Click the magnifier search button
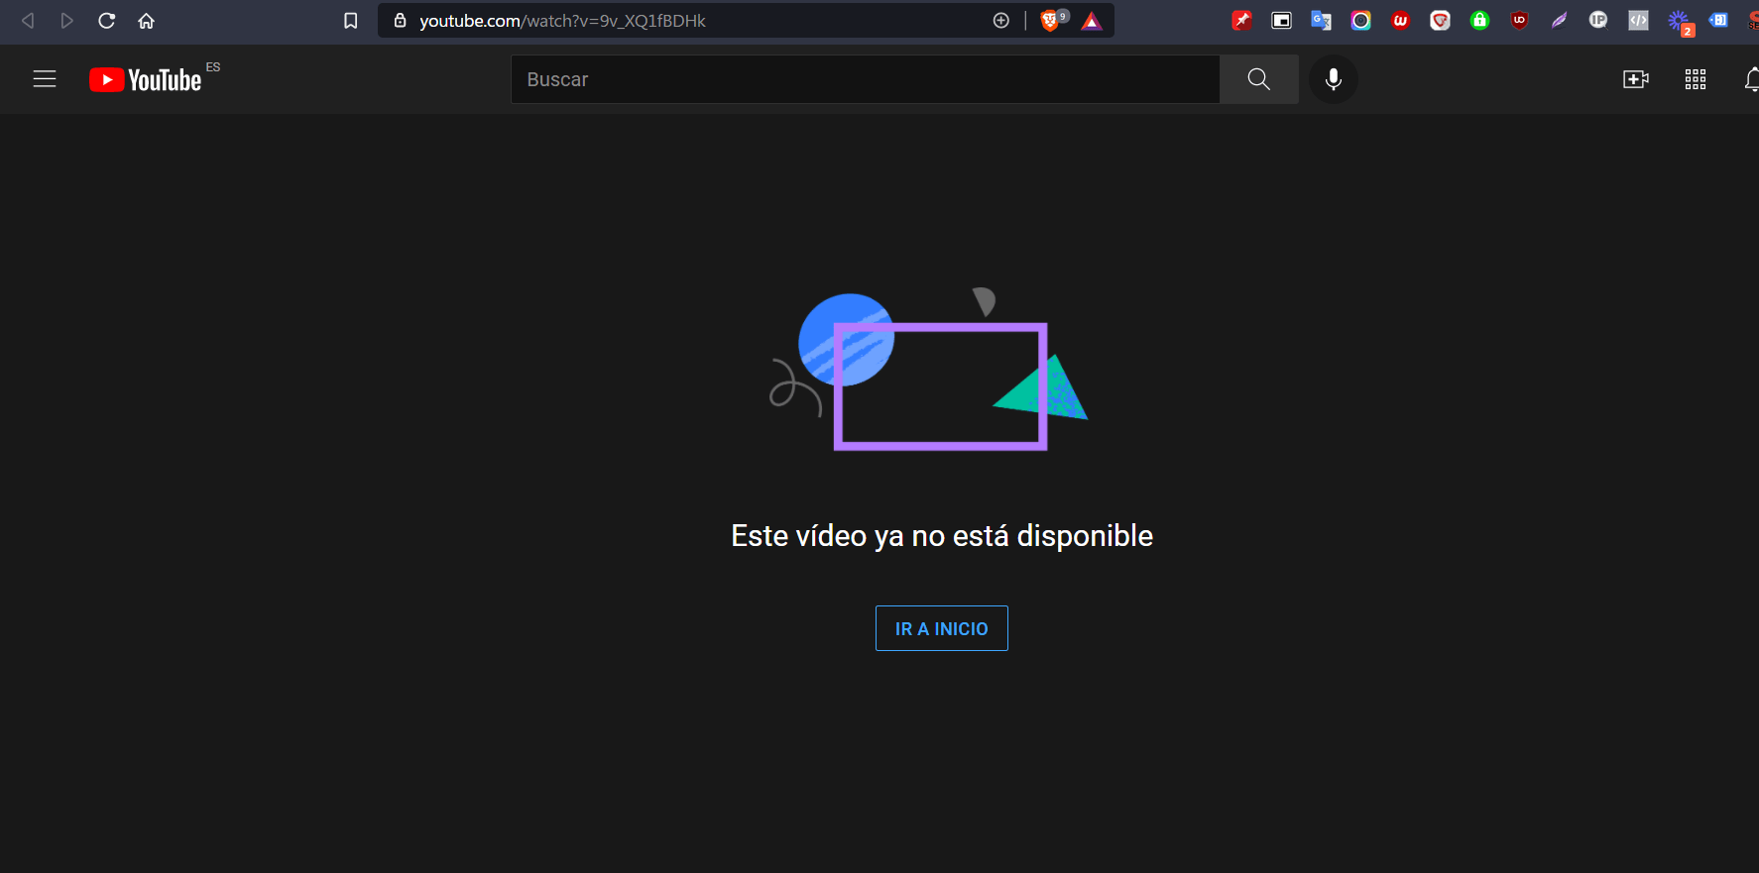1759x873 pixels. point(1259,79)
